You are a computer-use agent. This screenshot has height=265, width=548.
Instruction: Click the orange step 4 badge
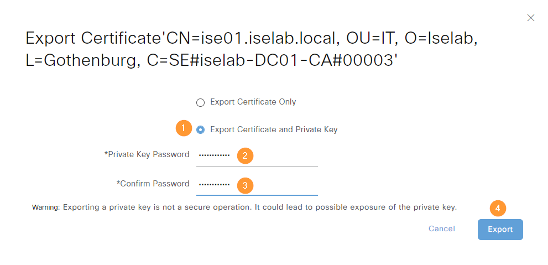tap(498, 208)
